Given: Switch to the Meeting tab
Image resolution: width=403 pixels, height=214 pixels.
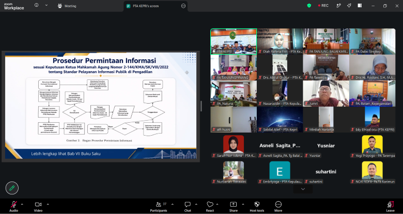Looking at the screenshot, I should [67, 6].
